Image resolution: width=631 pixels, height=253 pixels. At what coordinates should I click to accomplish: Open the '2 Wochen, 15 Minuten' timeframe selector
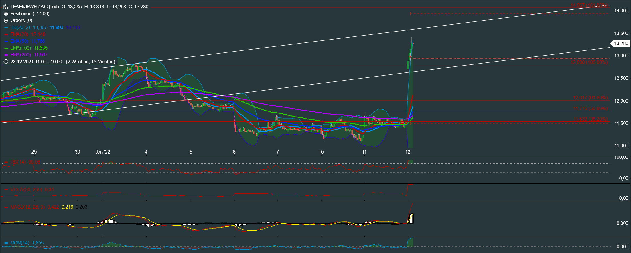[x=90, y=62]
